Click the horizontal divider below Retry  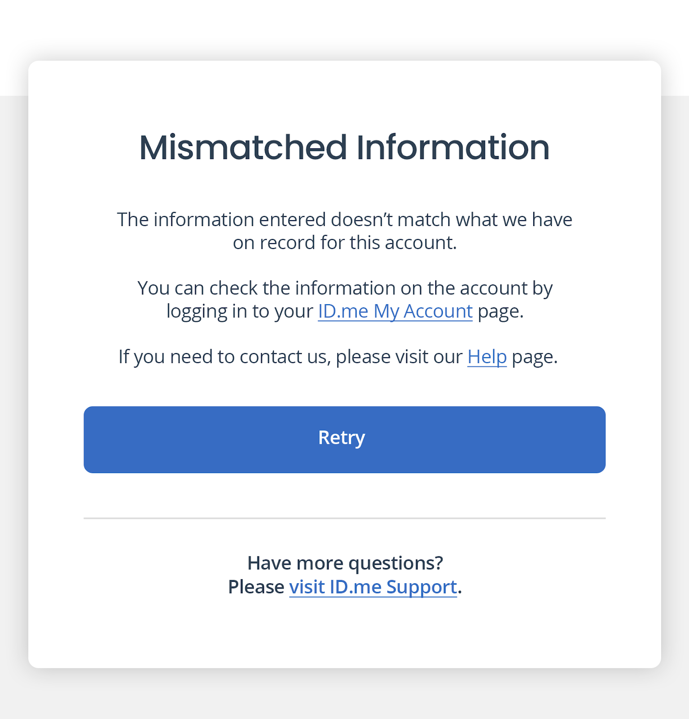[x=344, y=518]
